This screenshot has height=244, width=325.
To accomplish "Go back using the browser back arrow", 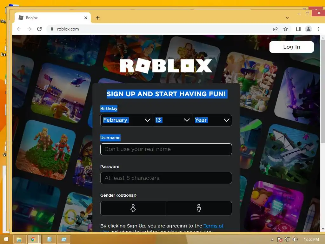I will [x=19, y=29].
